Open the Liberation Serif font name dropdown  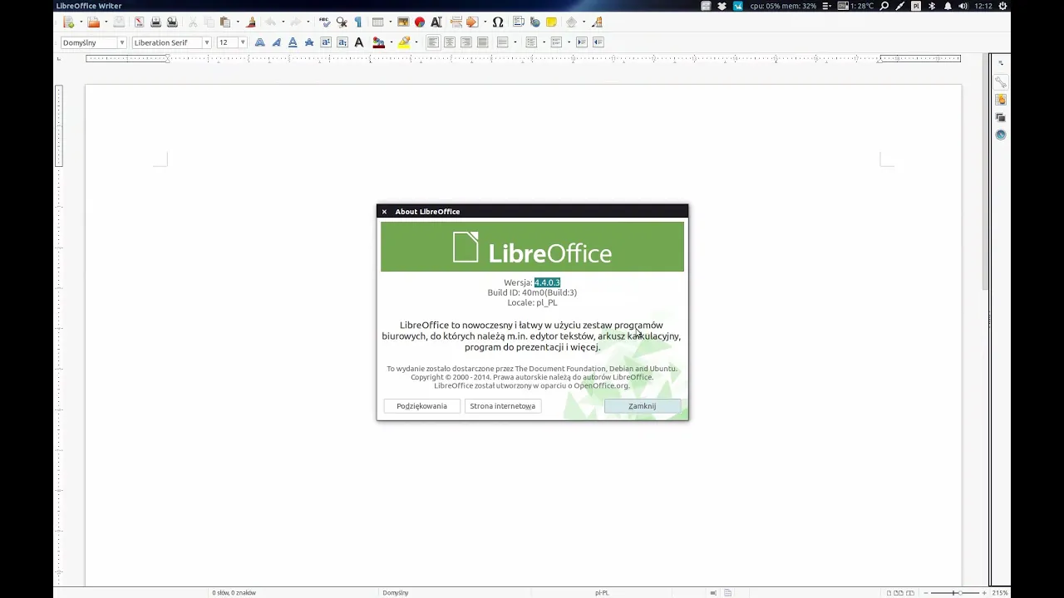tap(206, 42)
